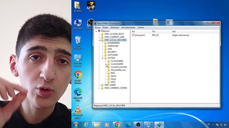Click the REG_SZ type cell
Viewport: 229px width, 128px height.
[x=155, y=35]
